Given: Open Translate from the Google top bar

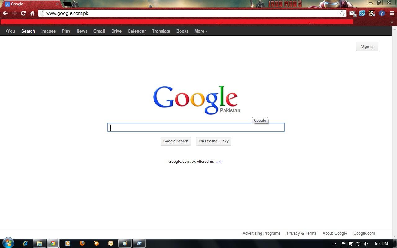Looking at the screenshot, I should pos(161,31).
